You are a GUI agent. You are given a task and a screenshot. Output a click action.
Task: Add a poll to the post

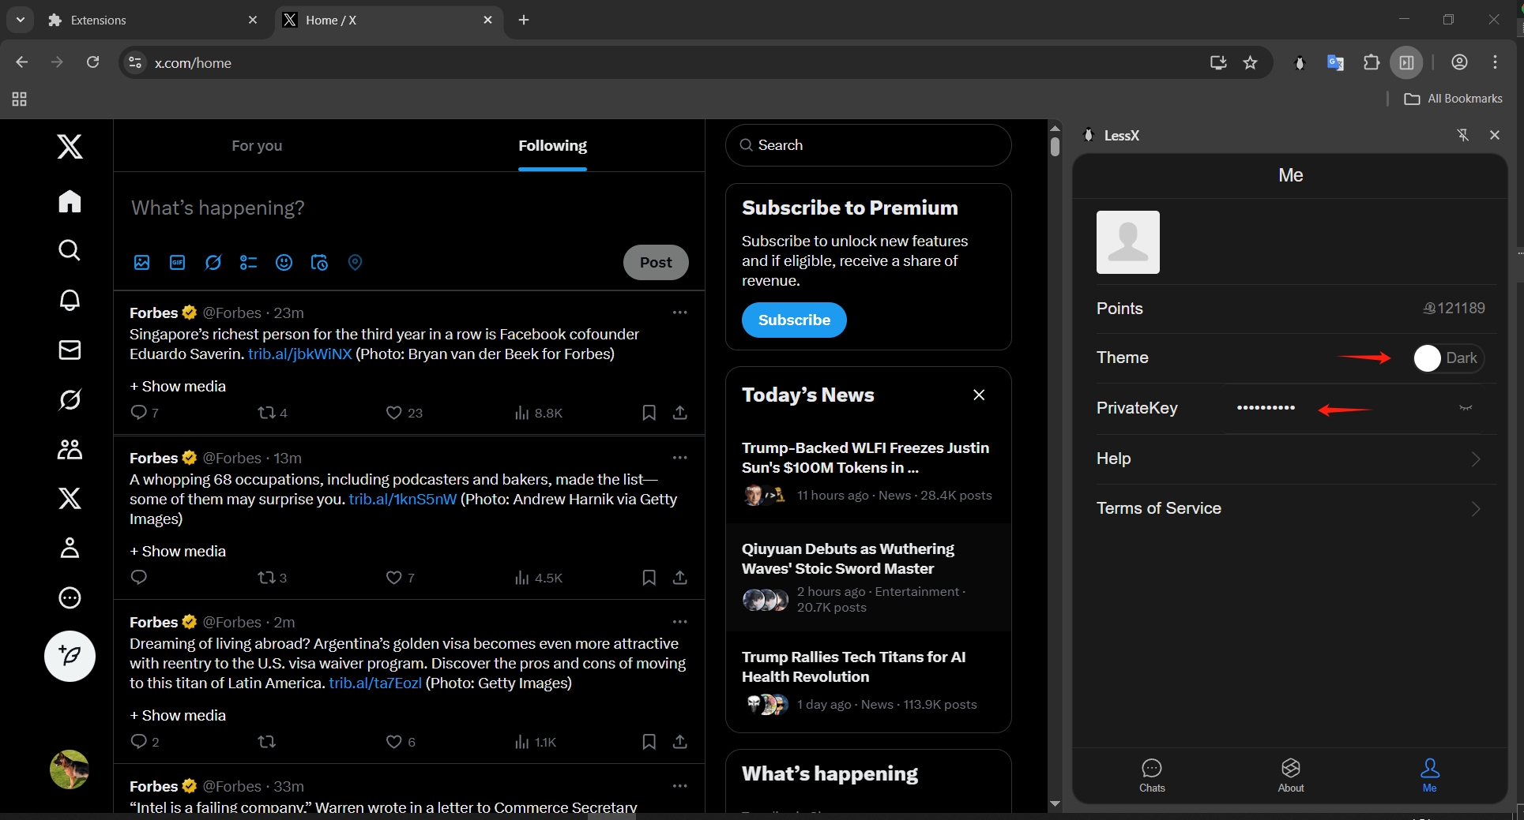click(x=247, y=262)
